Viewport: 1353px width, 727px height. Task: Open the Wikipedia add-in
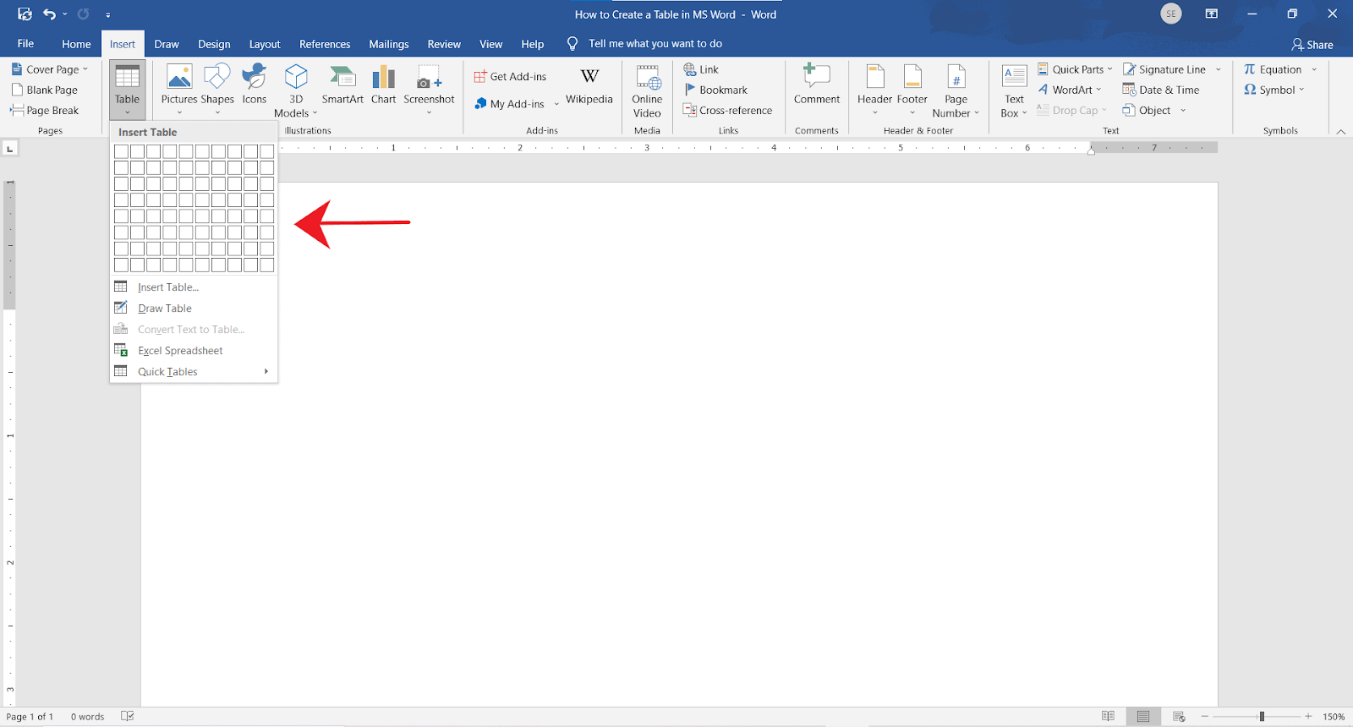(589, 85)
